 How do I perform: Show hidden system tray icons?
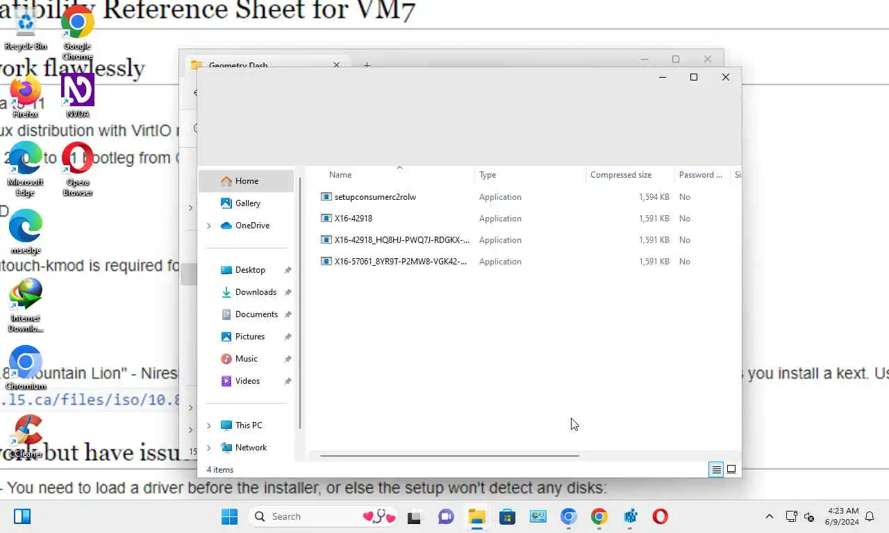tap(769, 516)
